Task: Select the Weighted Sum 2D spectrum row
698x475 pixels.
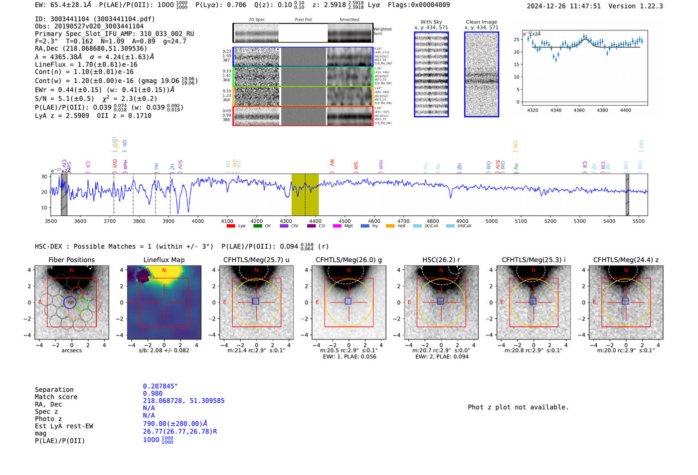Action: [303, 33]
